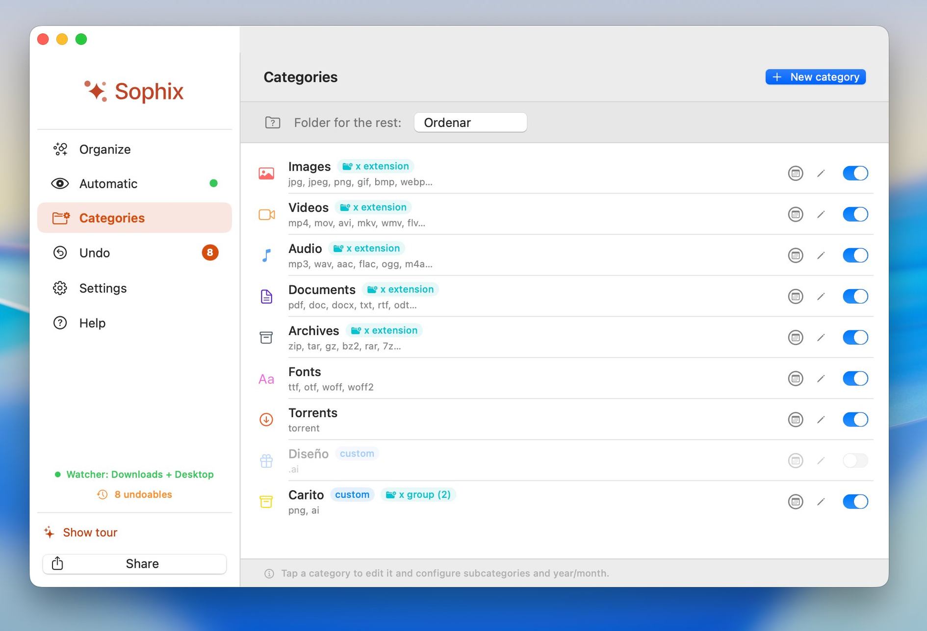
Task: Click the pencil edit icon for Documents
Action: coord(821,296)
